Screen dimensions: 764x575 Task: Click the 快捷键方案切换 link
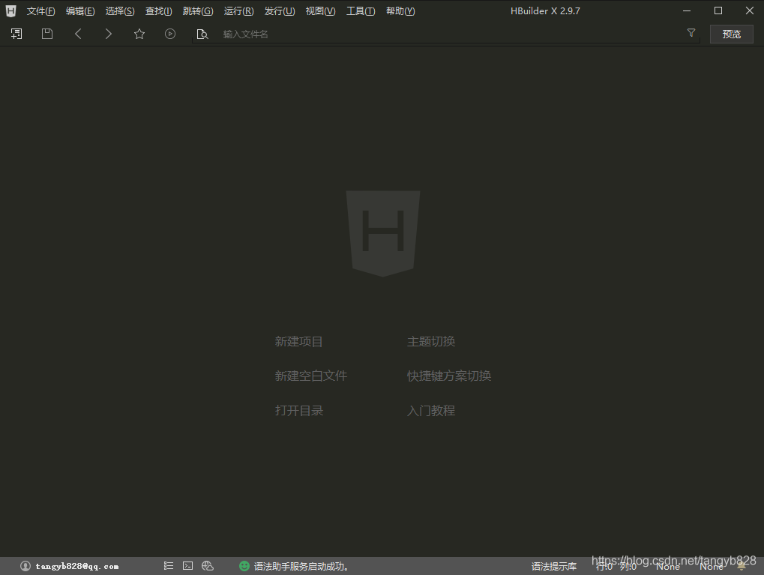(x=449, y=376)
